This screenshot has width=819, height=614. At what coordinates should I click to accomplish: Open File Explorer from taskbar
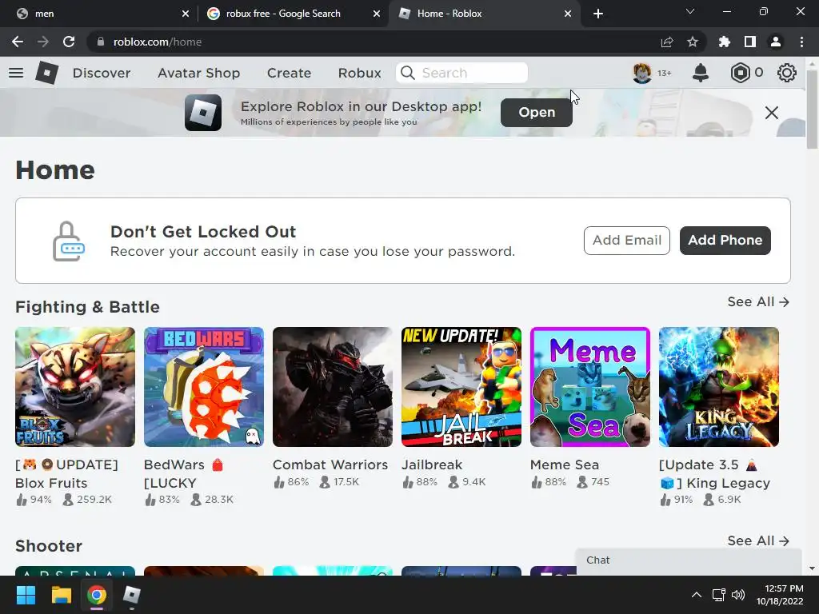61,595
